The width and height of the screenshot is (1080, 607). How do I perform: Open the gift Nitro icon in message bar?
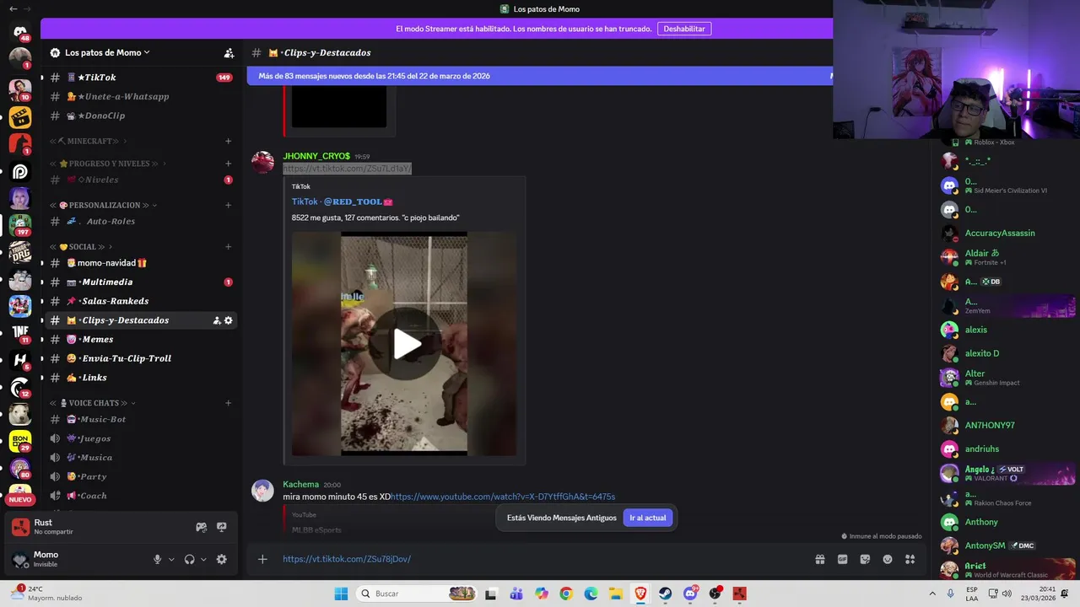pos(819,559)
